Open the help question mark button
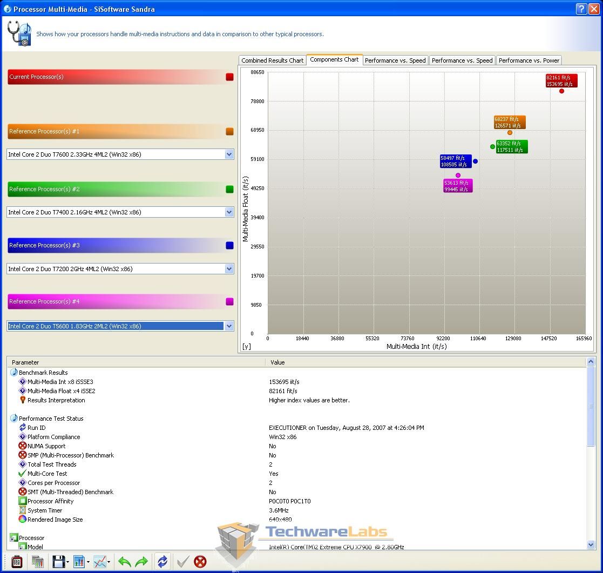 pyautogui.click(x=581, y=9)
